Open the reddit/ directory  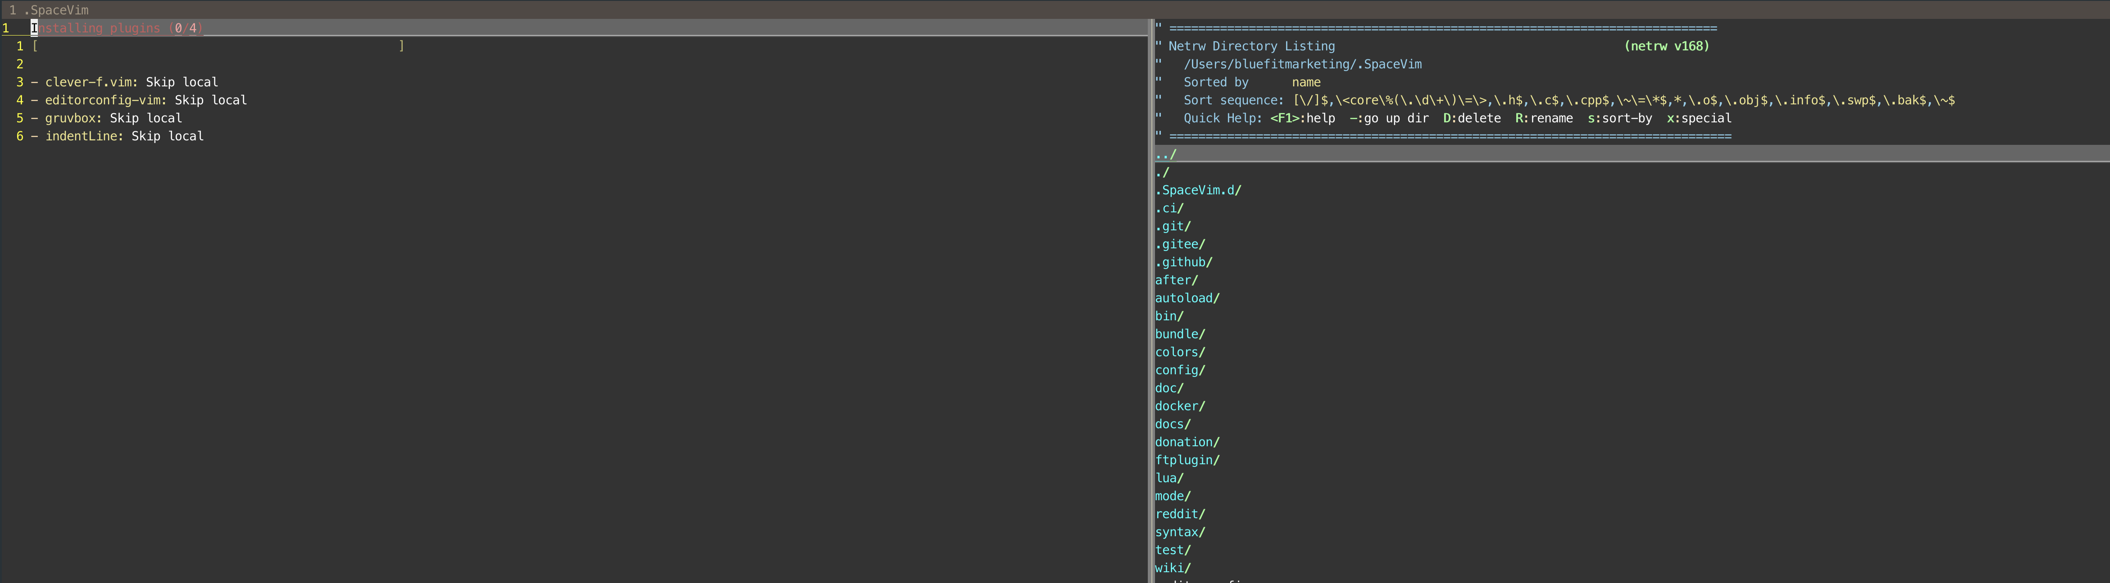tap(1180, 513)
